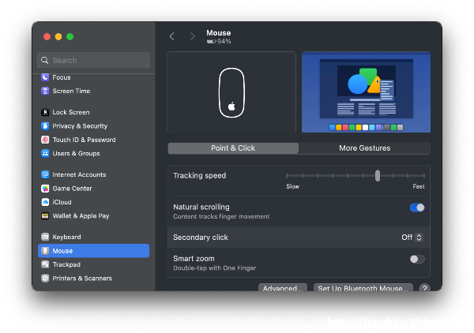Click the gesture demo preview image

tap(366, 92)
